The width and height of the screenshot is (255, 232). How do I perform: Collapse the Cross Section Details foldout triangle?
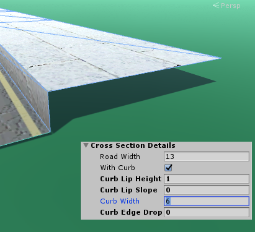tap(86, 145)
